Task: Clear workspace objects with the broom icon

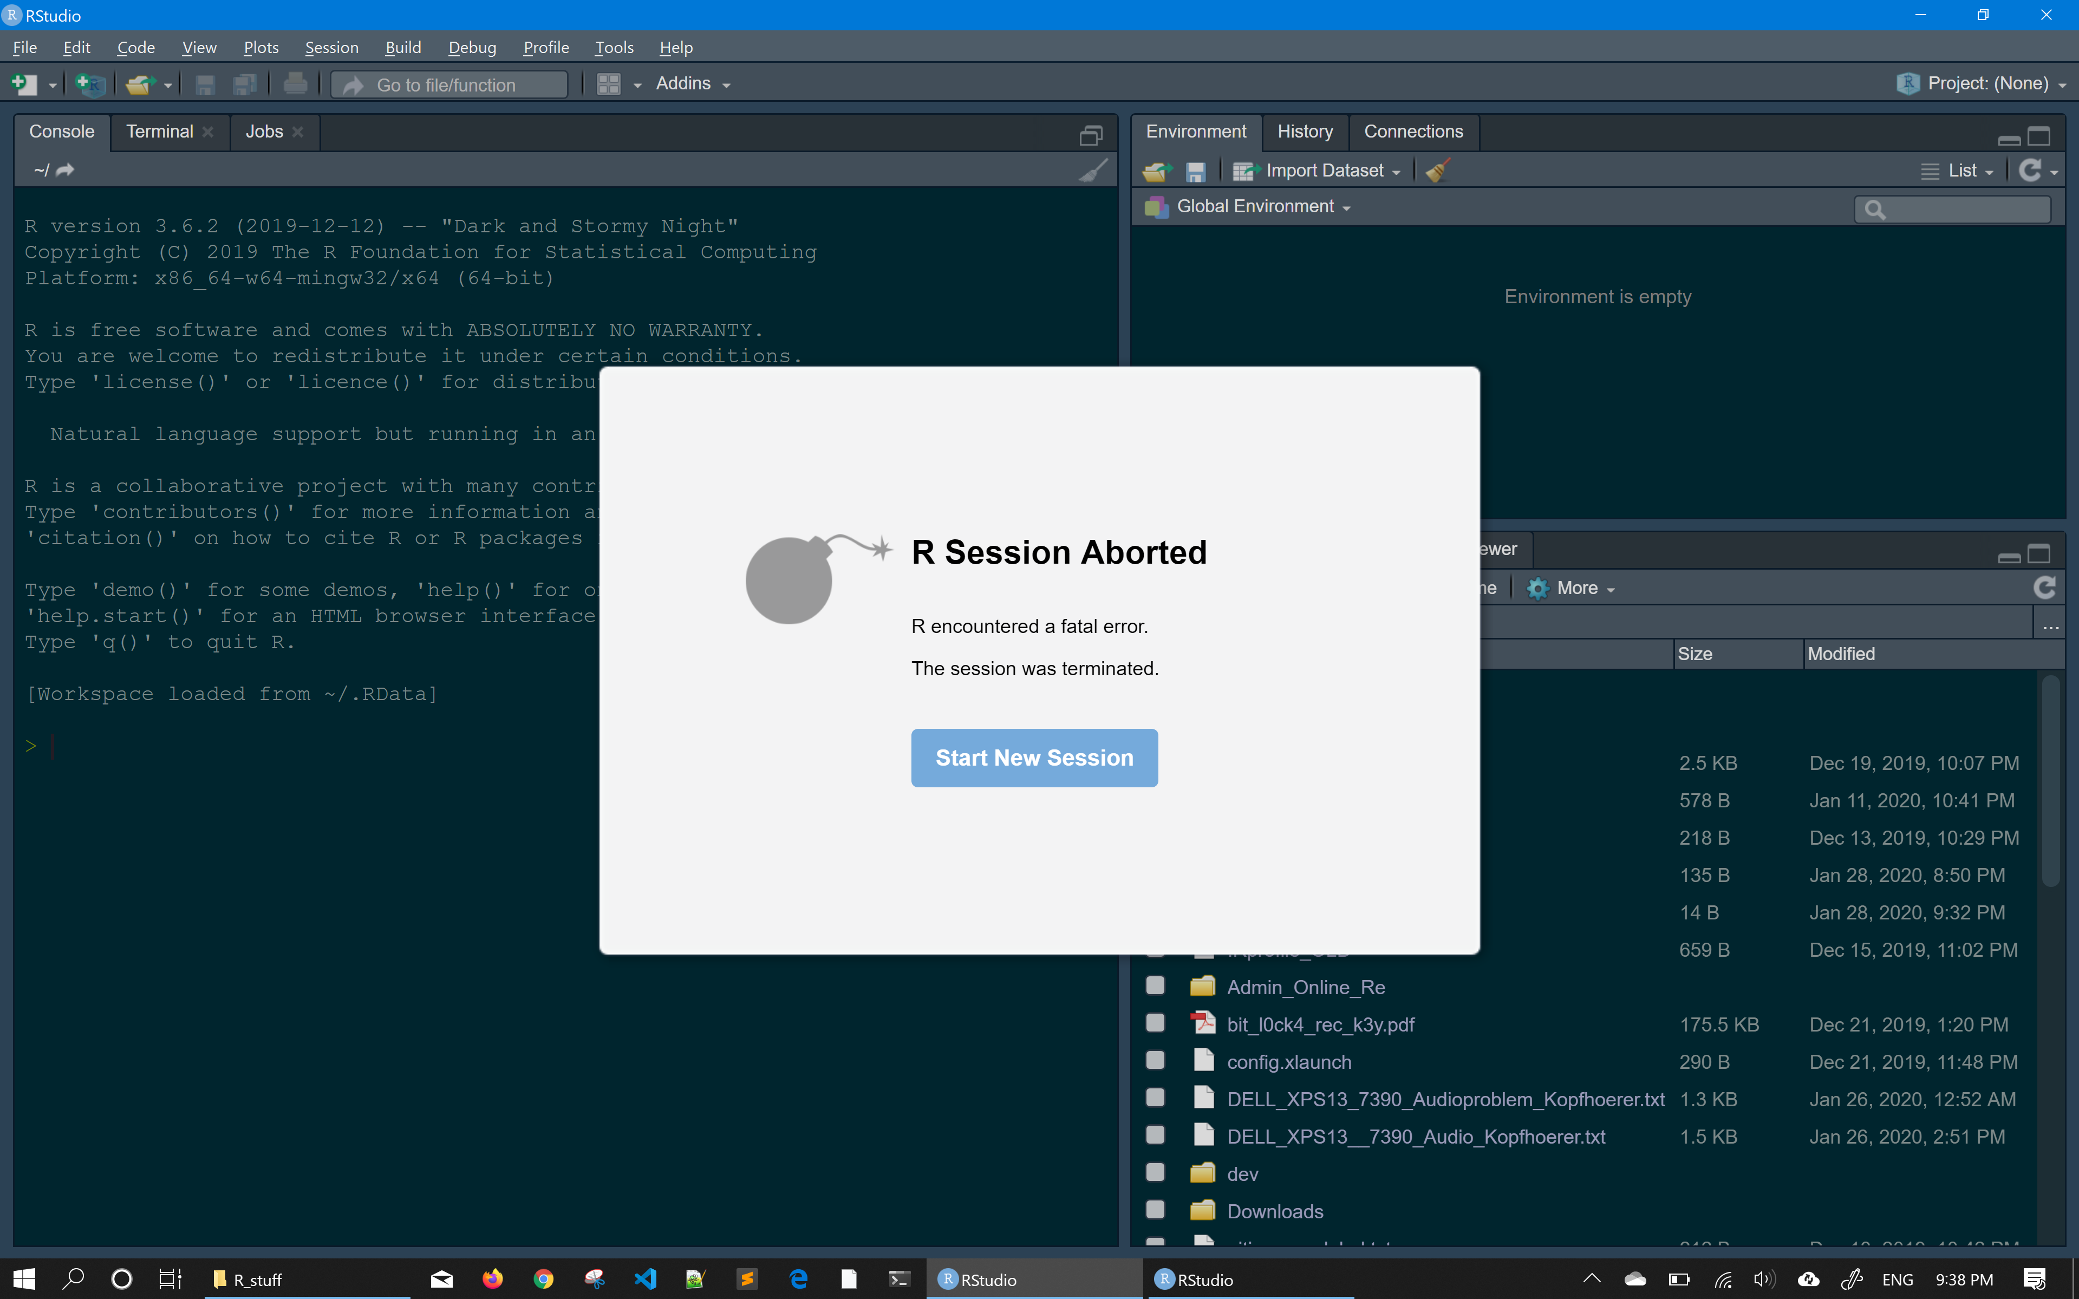Action: [1436, 170]
